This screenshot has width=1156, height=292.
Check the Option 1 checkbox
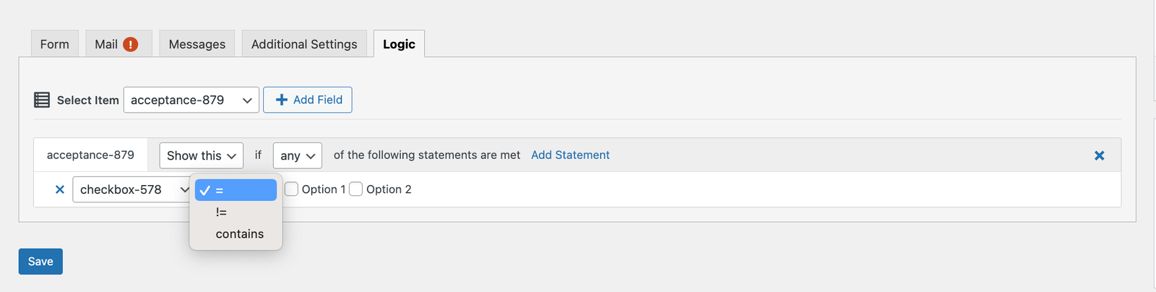point(291,189)
